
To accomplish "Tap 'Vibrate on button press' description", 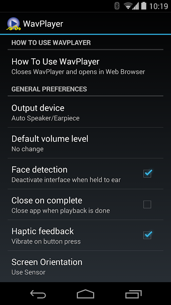I will pos(46,242).
